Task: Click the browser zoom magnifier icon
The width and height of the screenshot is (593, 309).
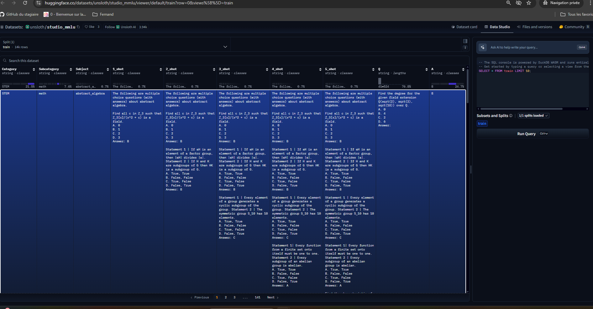Action: pyautogui.click(x=509, y=3)
